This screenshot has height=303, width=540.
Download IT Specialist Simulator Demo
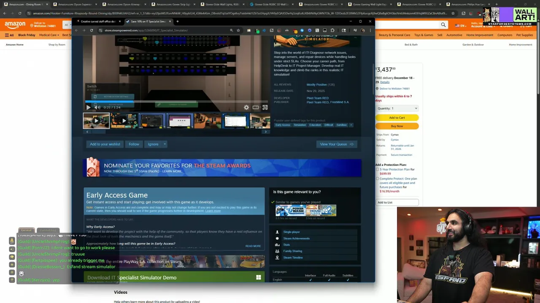(174, 277)
